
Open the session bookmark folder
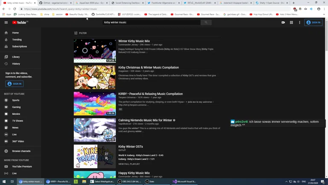57,15
